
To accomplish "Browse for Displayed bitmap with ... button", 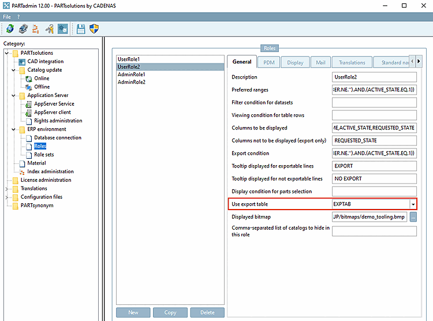I will tap(413, 217).
